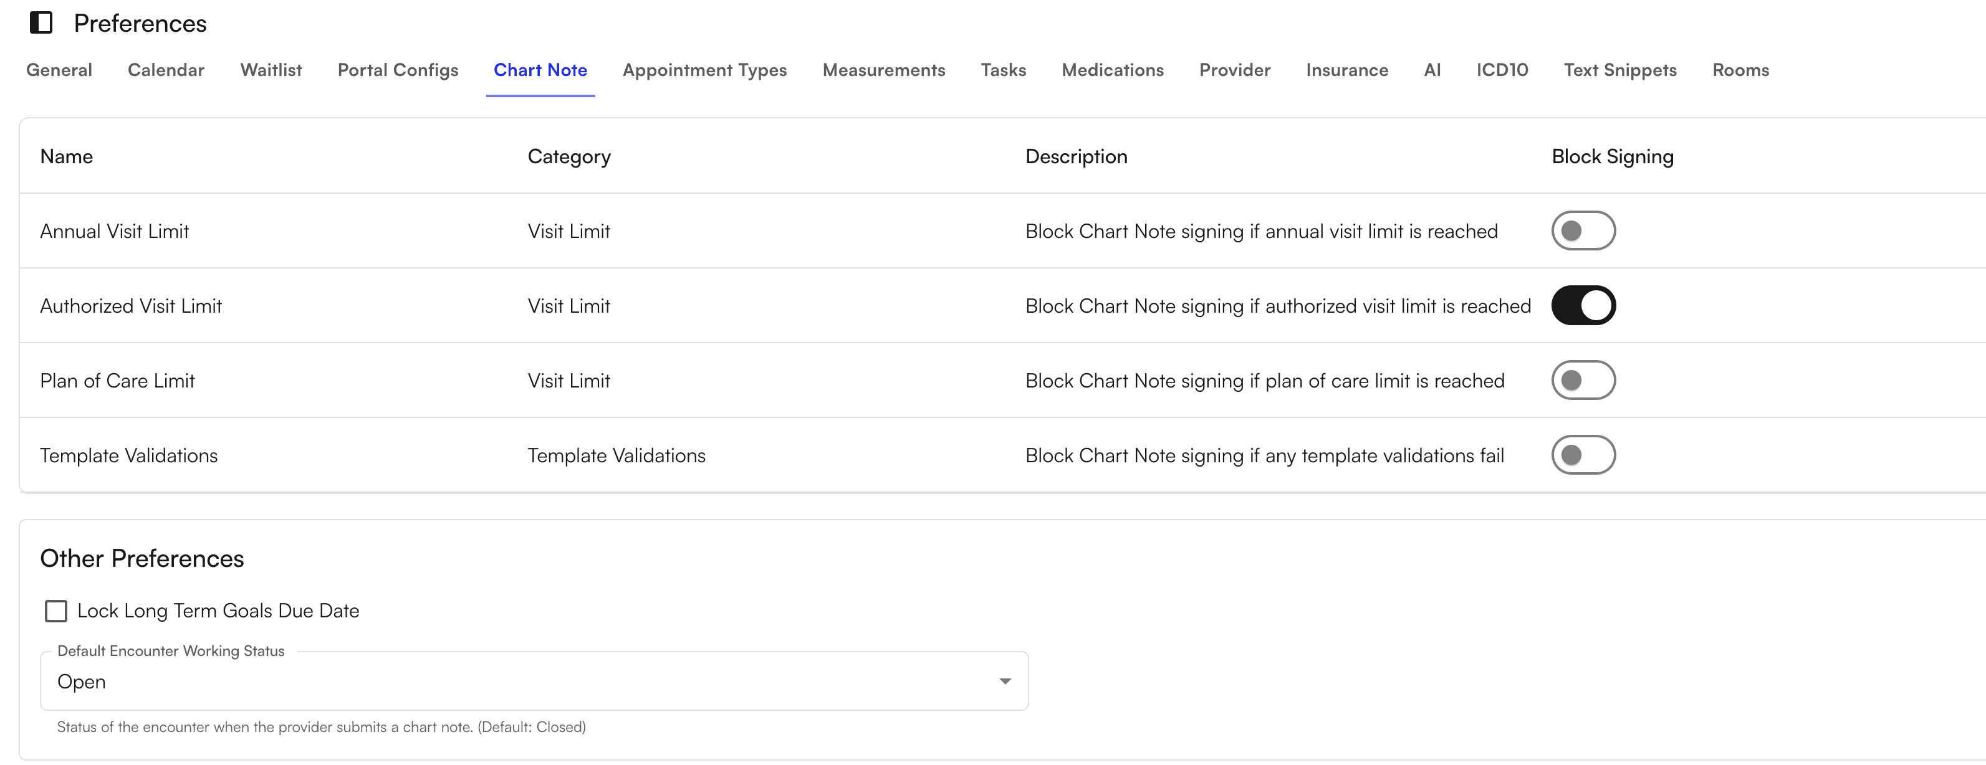The height and width of the screenshot is (765, 1986).
Task: Open the Insurance tab
Action: coord(1346,70)
